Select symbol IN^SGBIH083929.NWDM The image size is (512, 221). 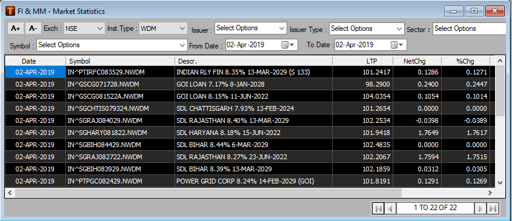104,169
